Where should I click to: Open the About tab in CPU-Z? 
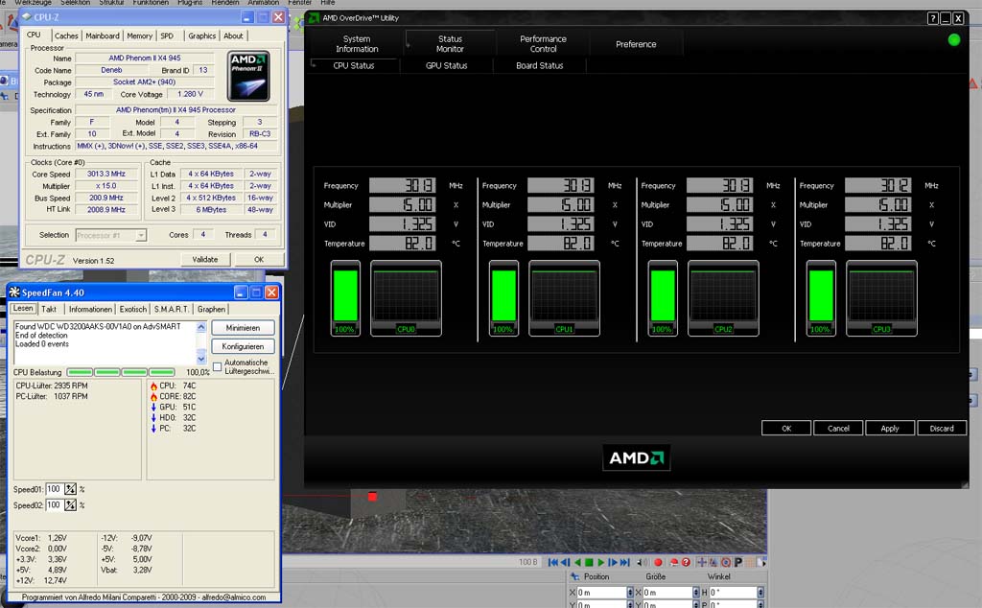pos(233,35)
